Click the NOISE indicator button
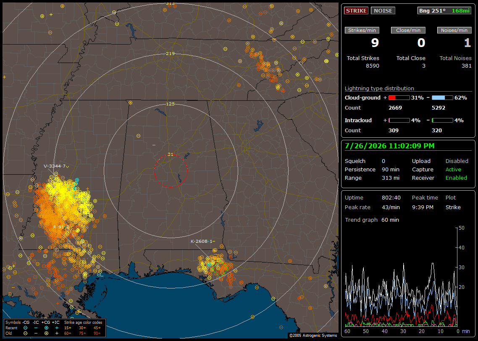 [383, 10]
